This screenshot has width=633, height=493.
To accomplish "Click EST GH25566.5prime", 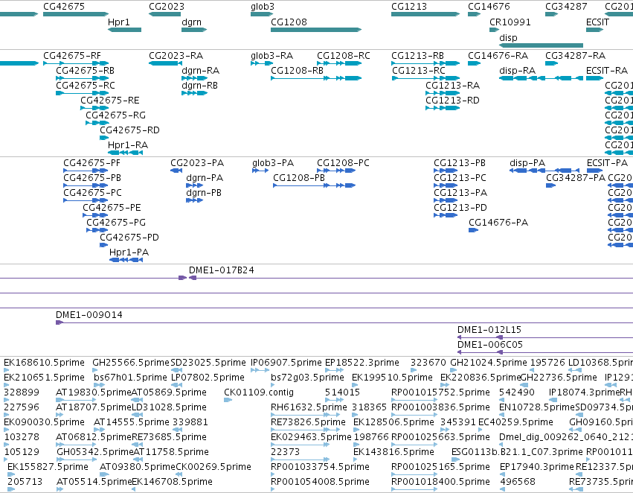I will (x=131, y=363).
